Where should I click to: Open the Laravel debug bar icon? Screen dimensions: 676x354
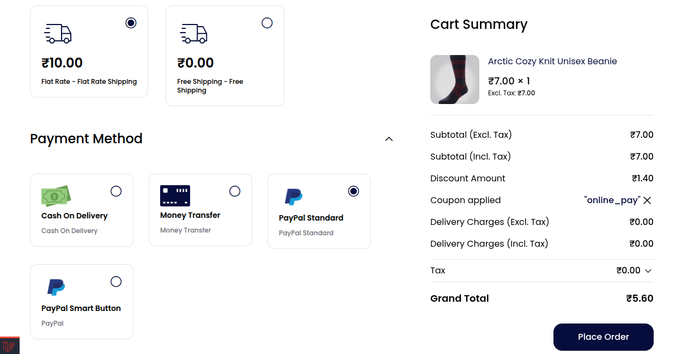[9, 346]
